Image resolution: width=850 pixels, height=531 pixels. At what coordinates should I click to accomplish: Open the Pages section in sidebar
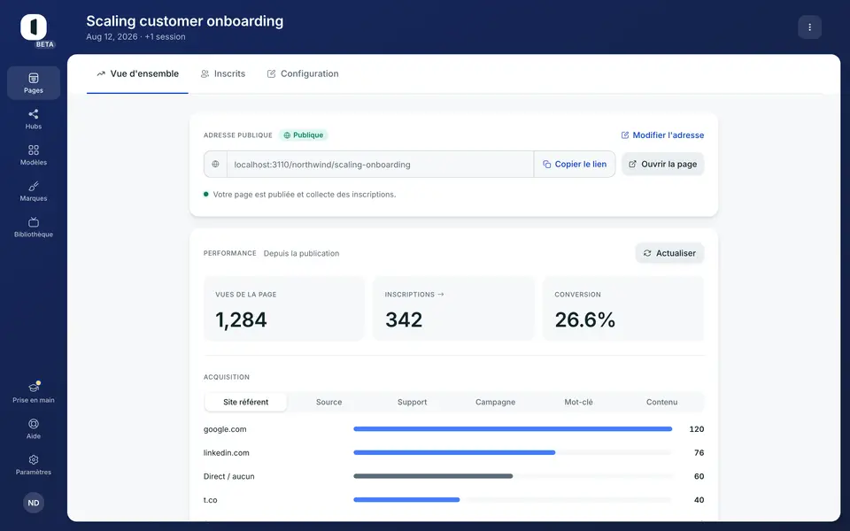34,83
